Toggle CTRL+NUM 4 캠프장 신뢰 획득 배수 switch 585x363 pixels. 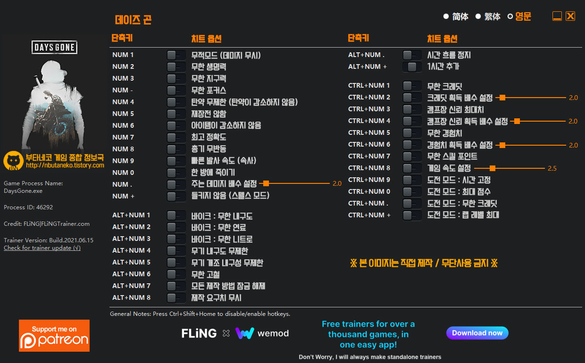pos(412,121)
